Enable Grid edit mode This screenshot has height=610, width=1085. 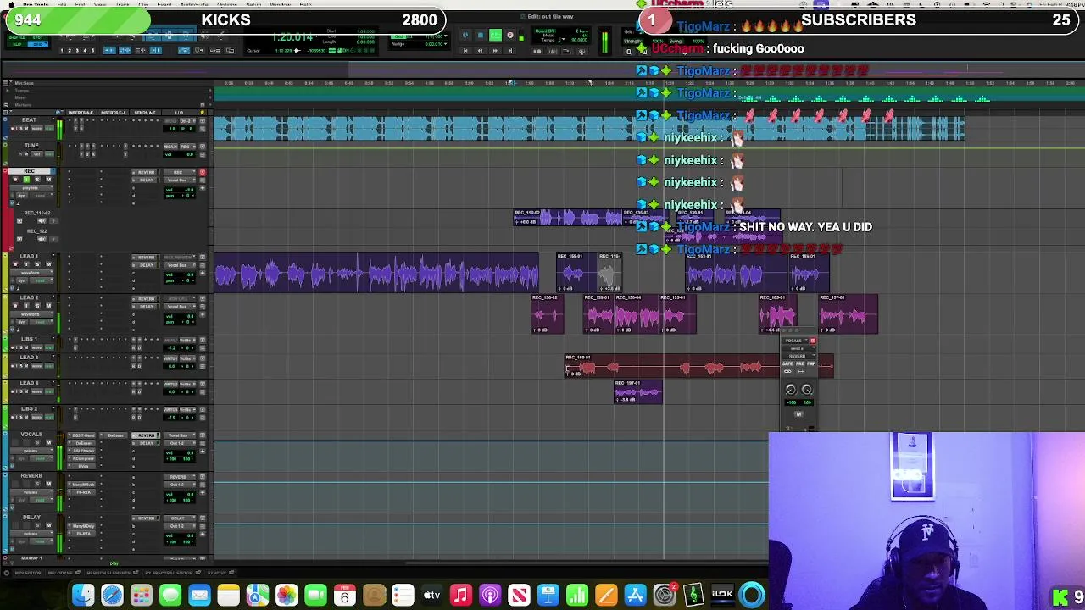point(38,44)
